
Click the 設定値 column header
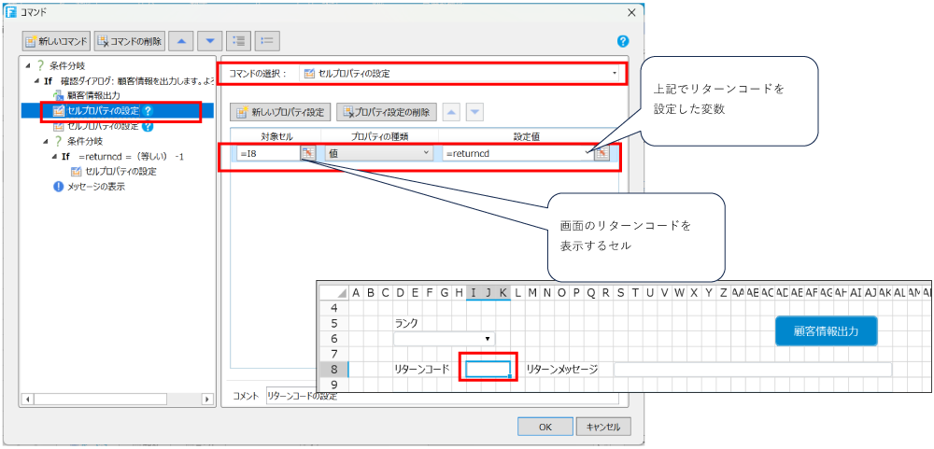(x=529, y=136)
